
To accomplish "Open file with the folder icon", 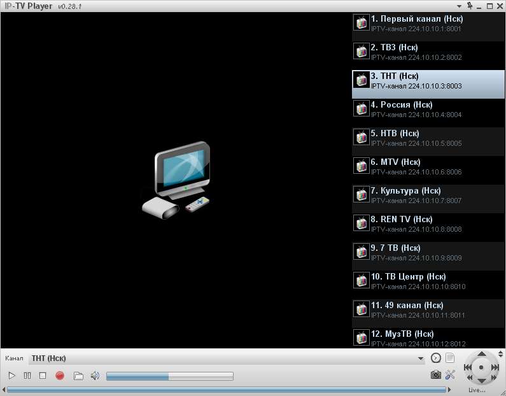I will click(78, 376).
